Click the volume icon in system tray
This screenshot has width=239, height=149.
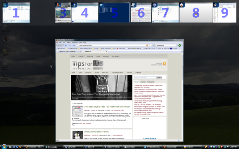tap(228, 147)
